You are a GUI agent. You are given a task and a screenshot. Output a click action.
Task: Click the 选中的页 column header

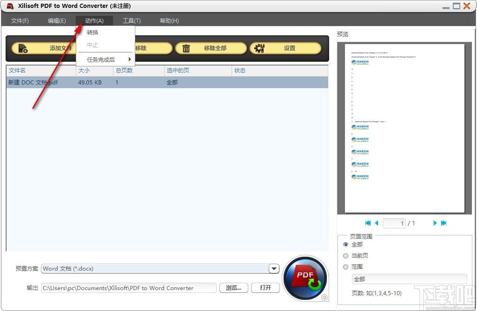[198, 71]
